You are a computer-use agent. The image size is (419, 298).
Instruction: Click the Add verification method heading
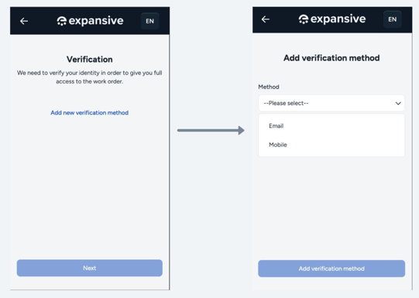click(x=331, y=58)
